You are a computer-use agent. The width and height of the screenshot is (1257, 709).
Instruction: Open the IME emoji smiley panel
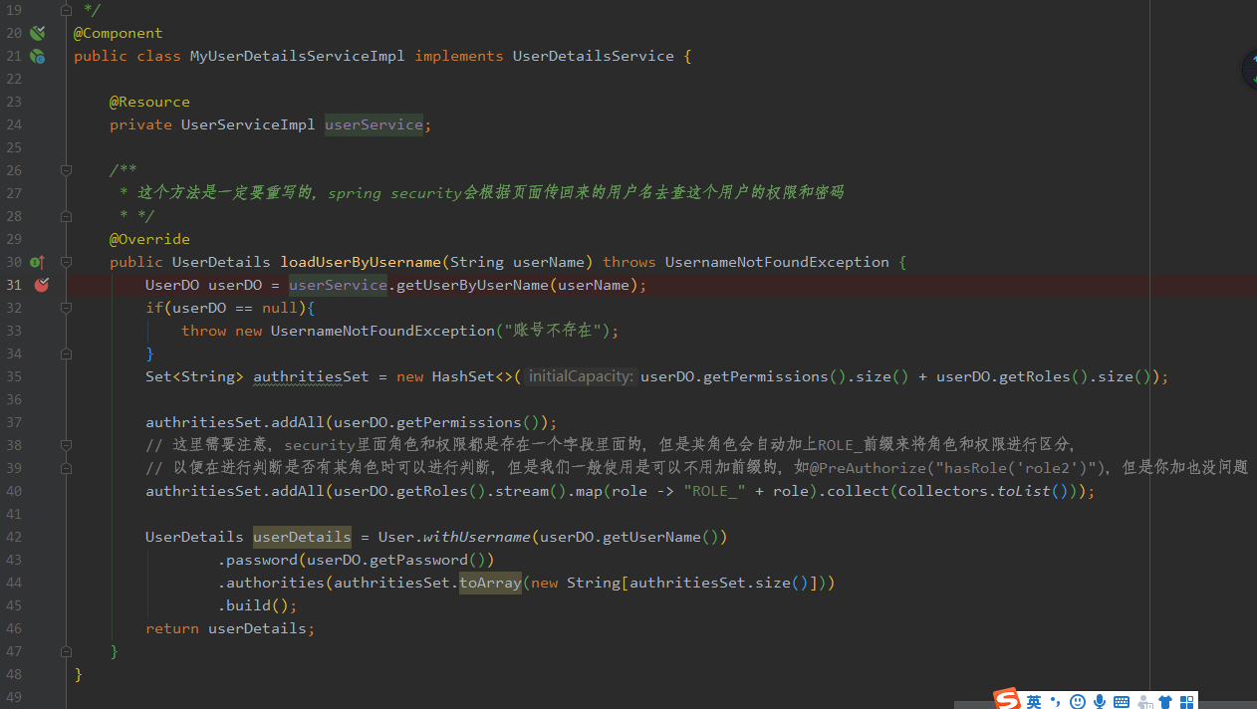pyautogui.click(x=1078, y=702)
